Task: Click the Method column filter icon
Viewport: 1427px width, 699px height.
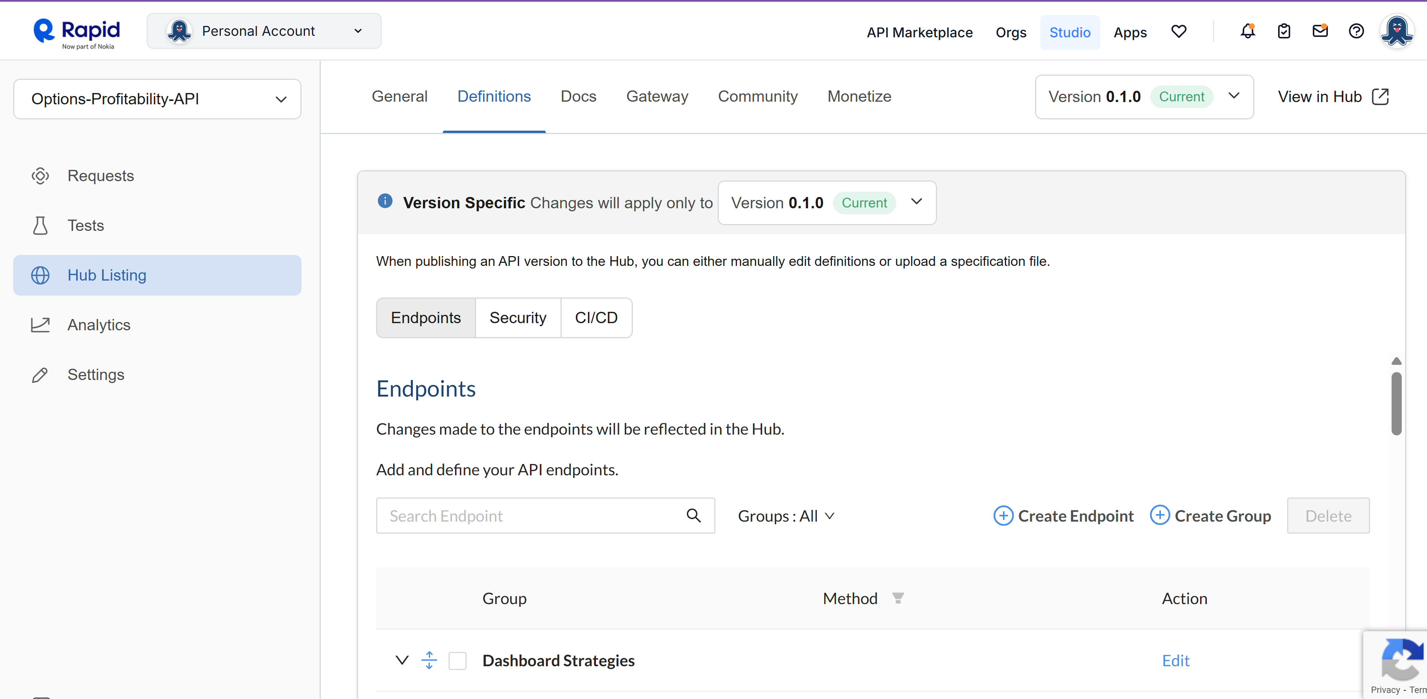Action: pyautogui.click(x=898, y=598)
